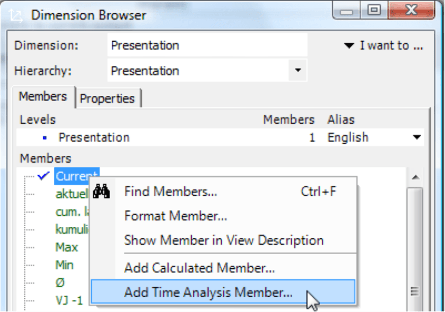Select the Max member
The height and width of the screenshot is (312, 445).
click(67, 248)
